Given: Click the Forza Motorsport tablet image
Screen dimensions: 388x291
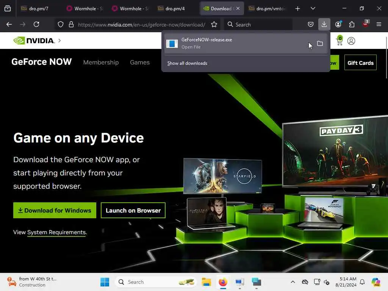Looking at the screenshot, I should 324,210.
